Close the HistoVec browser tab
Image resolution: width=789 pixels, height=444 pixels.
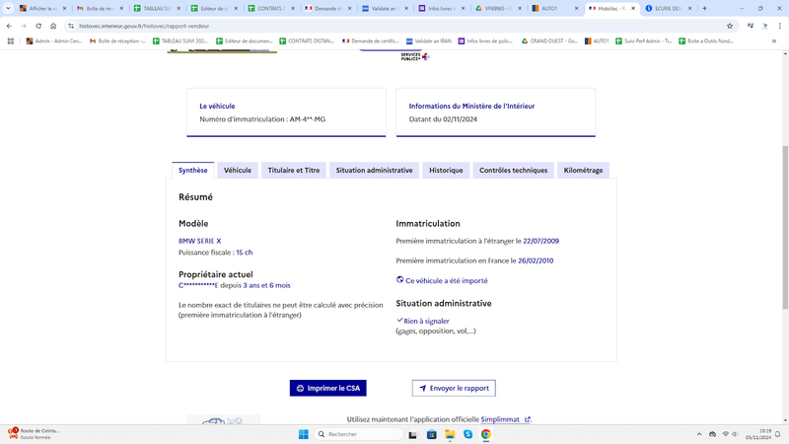[x=633, y=8]
